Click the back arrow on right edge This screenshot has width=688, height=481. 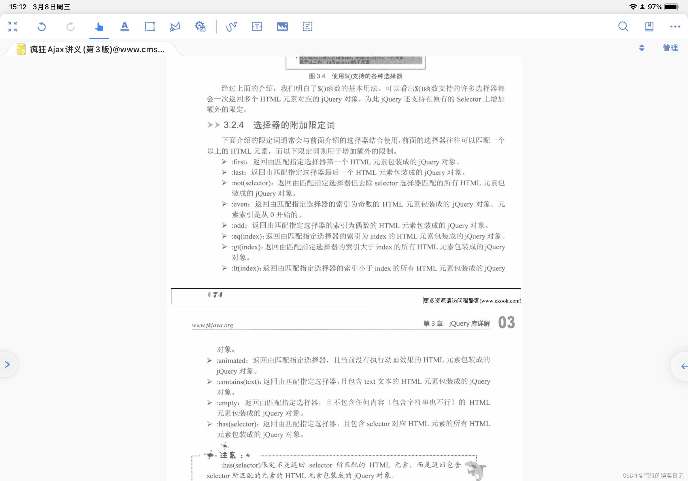click(683, 366)
